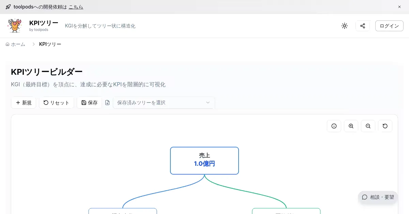Zoom out on the tree canvas

[368, 126]
